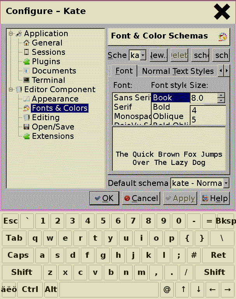Click the Open/Save floppy disk icon

[26, 127]
